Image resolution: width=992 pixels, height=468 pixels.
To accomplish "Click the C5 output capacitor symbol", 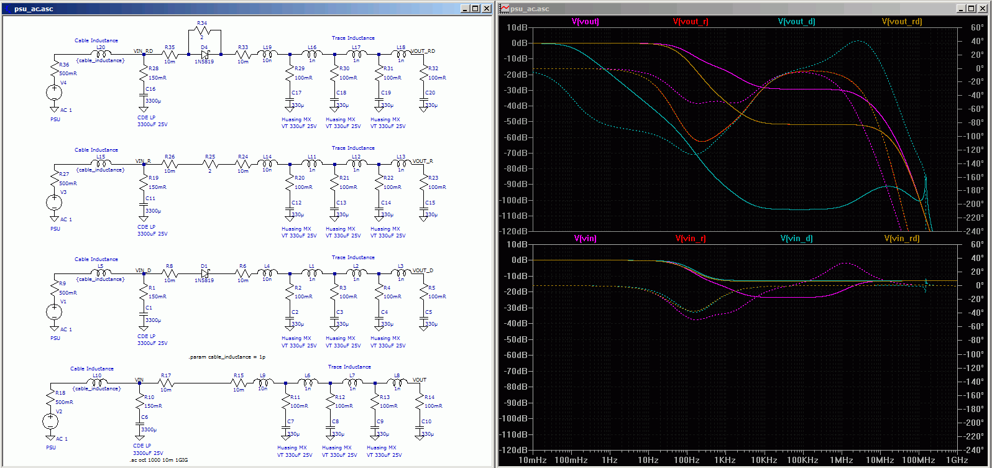I will point(423,318).
